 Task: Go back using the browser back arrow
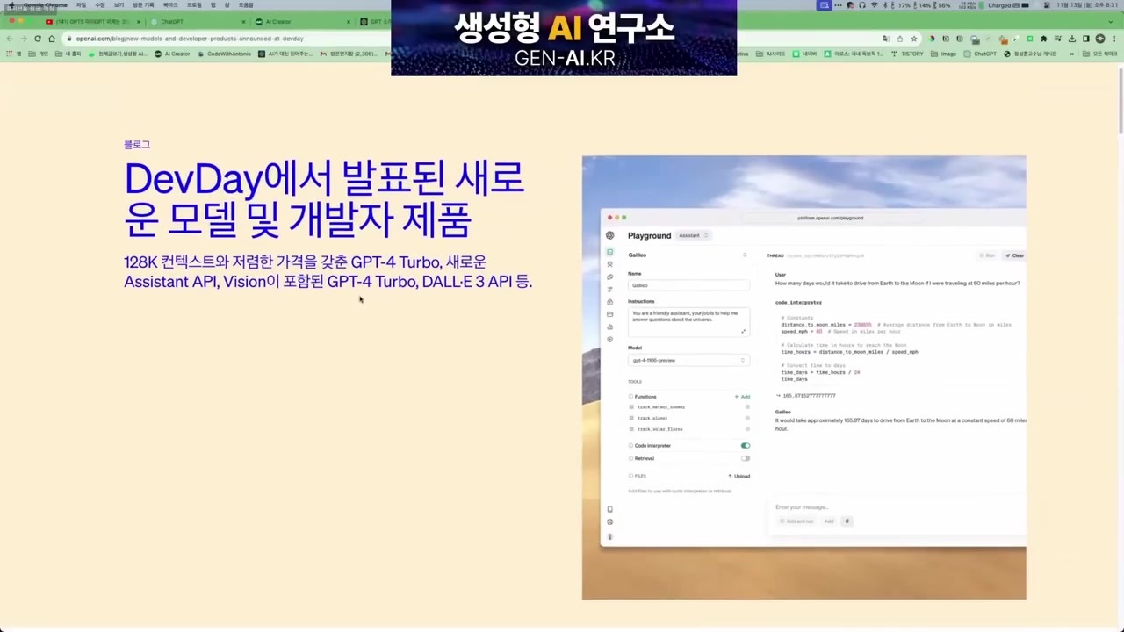point(10,39)
